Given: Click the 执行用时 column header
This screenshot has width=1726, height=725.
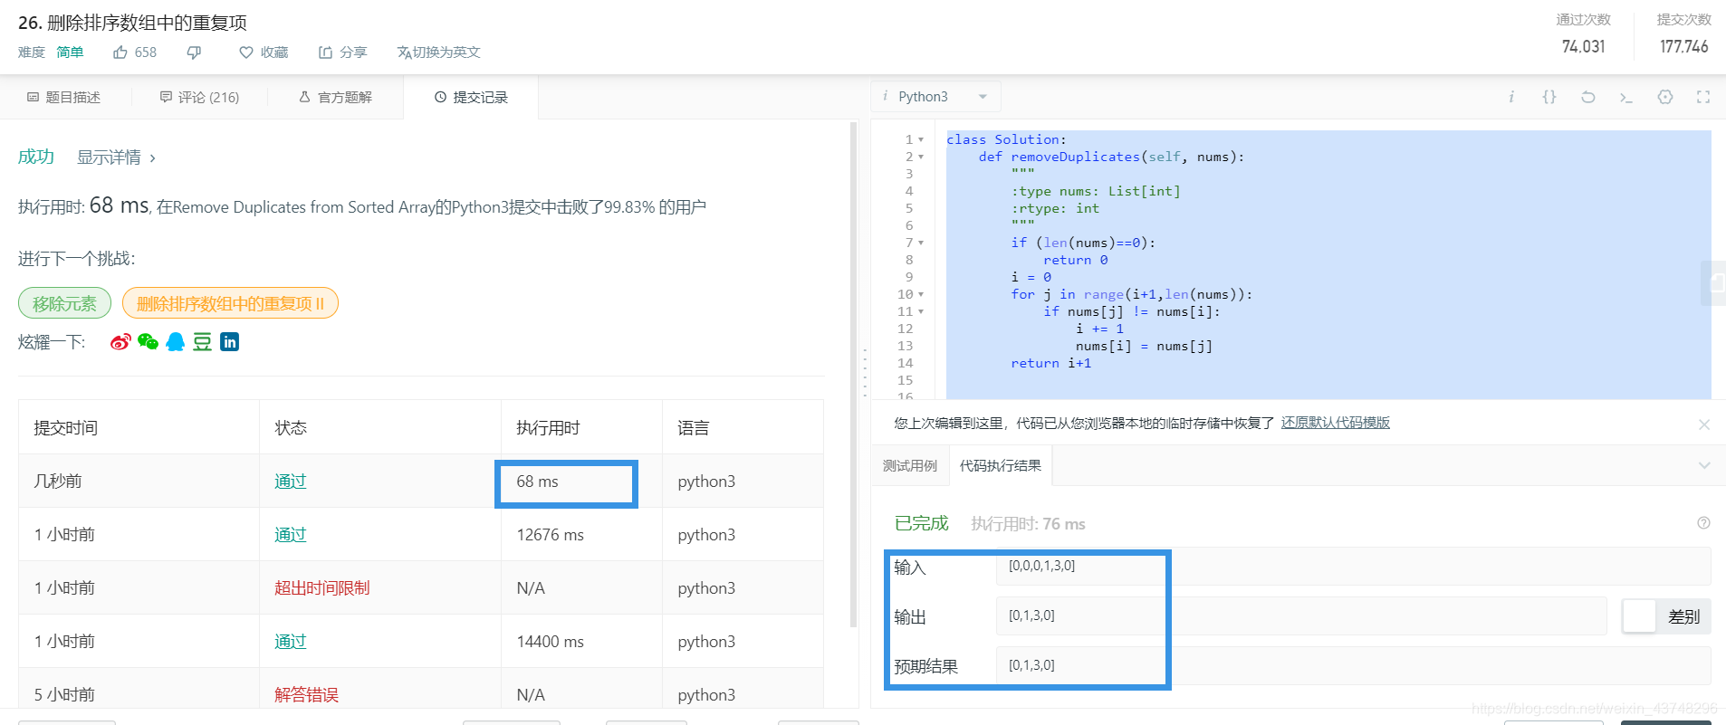Looking at the screenshot, I should tap(548, 427).
